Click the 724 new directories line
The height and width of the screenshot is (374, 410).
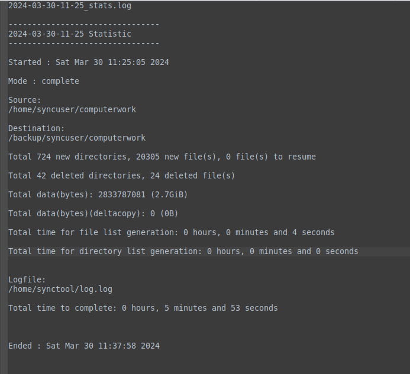click(162, 157)
